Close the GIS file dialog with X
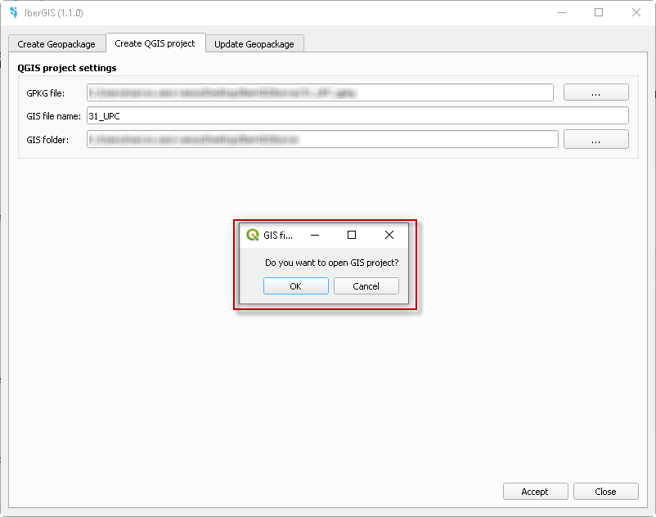Image resolution: width=656 pixels, height=517 pixels. [x=389, y=235]
